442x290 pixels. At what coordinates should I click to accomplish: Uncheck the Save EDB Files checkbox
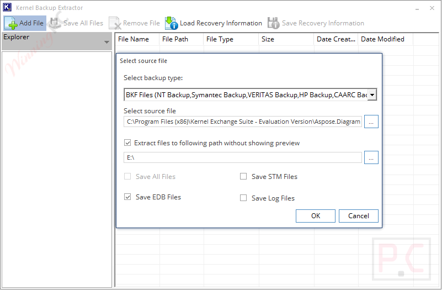click(127, 197)
